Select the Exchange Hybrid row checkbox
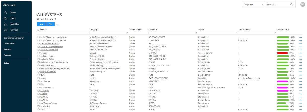The image size is (307, 112). click(x=39, y=56)
